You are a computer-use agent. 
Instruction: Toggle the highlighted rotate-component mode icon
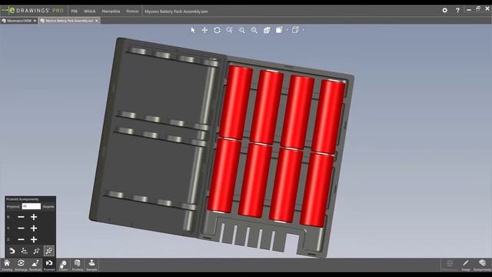coord(49,251)
